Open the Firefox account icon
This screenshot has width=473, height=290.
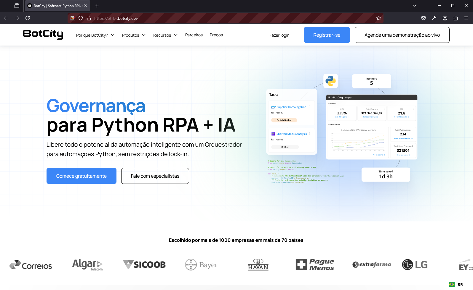click(x=445, y=18)
